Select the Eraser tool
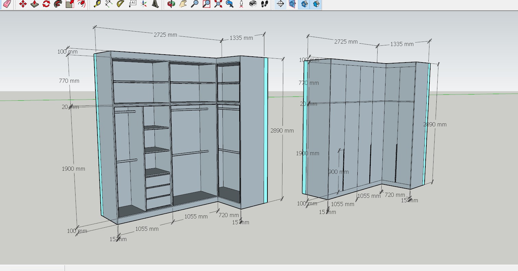Viewport: 518px width, 271px height. pos(7,4)
